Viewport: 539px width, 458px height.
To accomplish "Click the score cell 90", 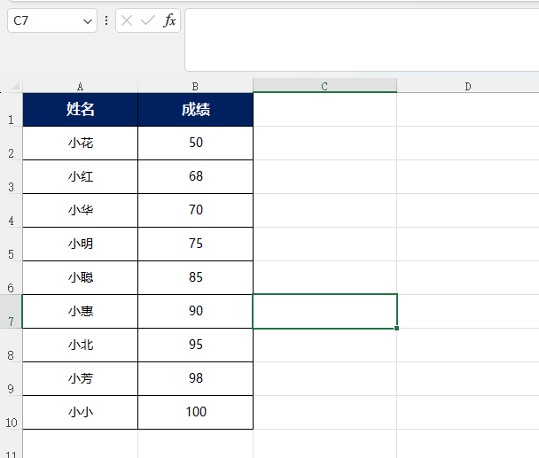I will pos(195,311).
